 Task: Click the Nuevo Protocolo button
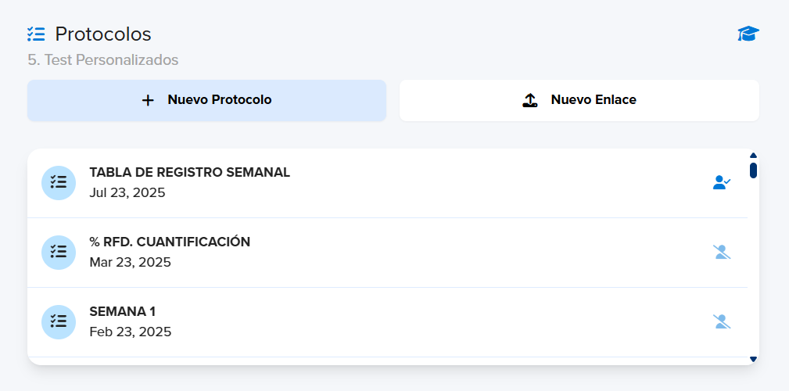point(206,100)
